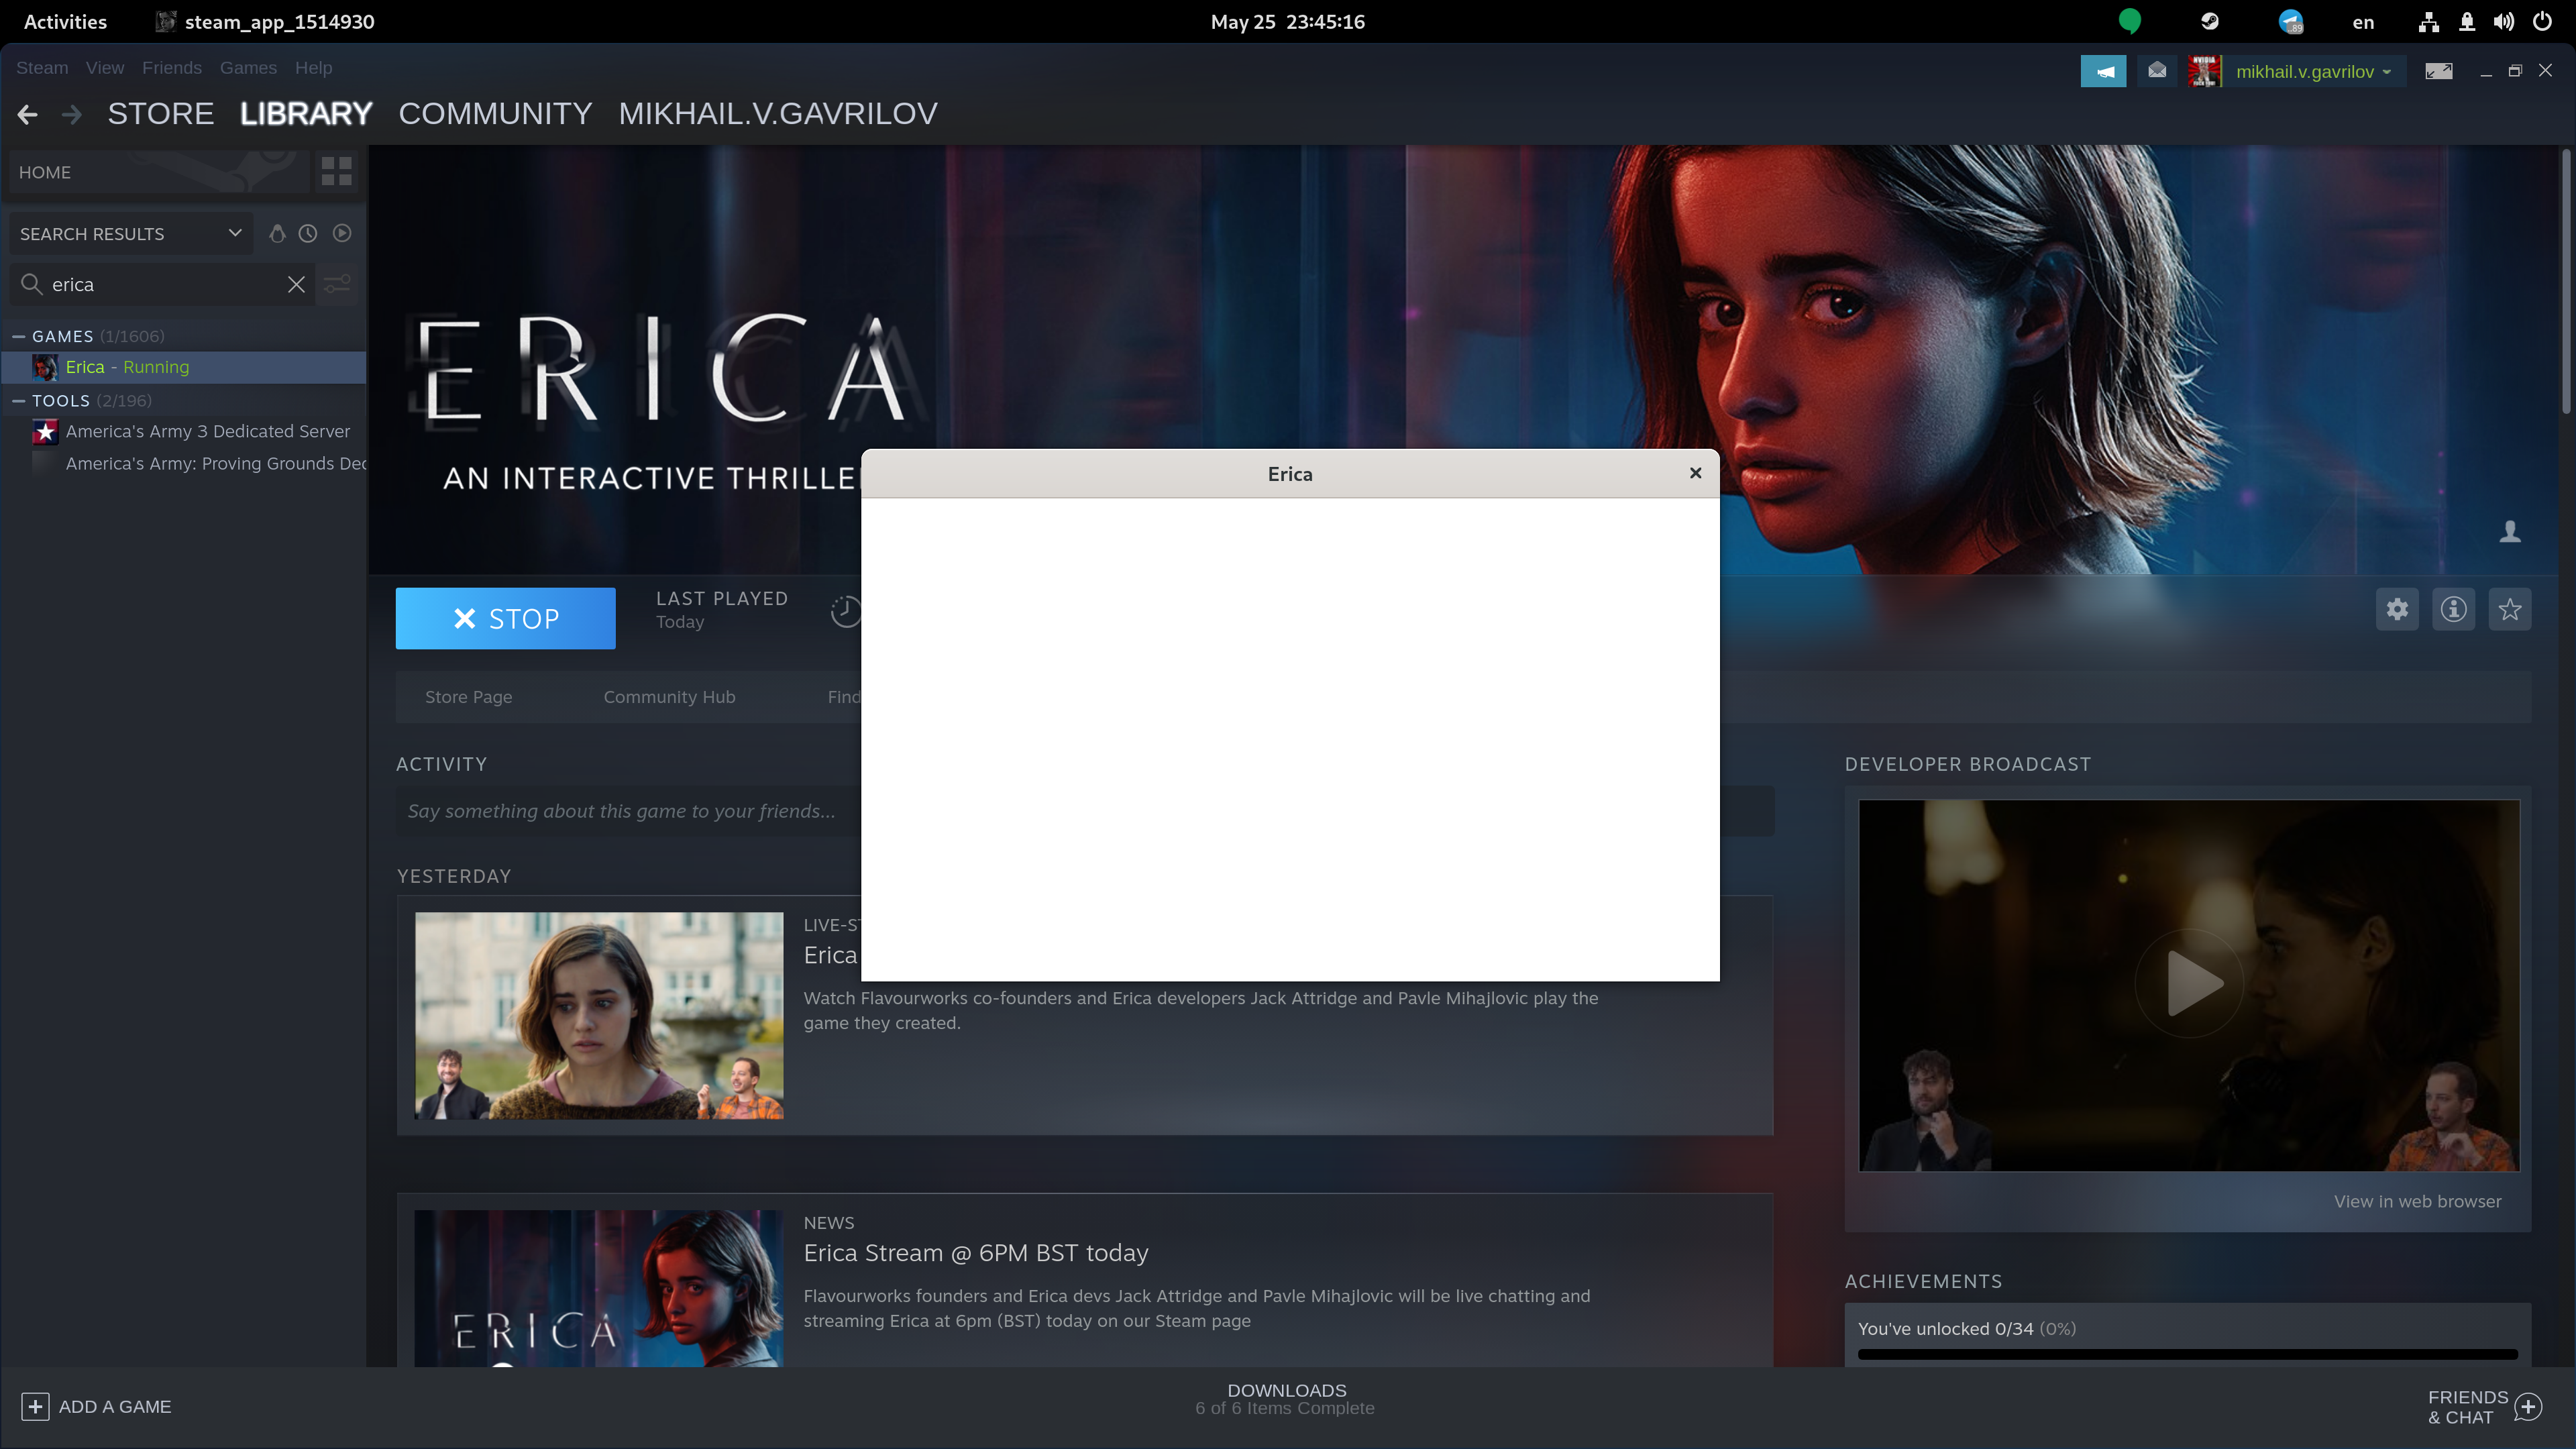
Task: Toggle the recent activity clock filter
Action: [x=308, y=233]
